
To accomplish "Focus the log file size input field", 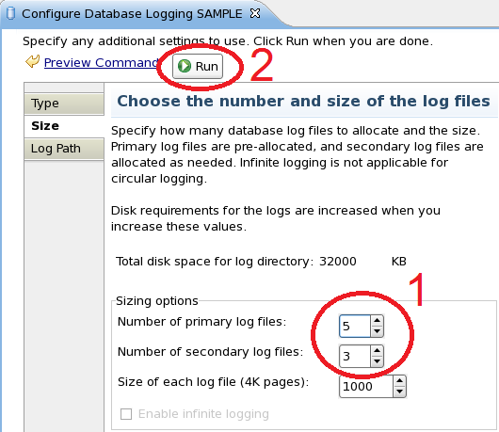I will click(366, 386).
